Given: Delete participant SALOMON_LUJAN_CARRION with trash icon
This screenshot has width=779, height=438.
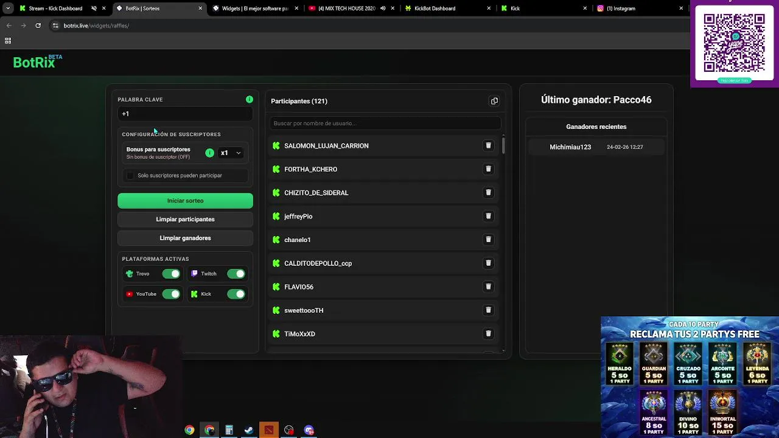Looking at the screenshot, I should tap(488, 145).
